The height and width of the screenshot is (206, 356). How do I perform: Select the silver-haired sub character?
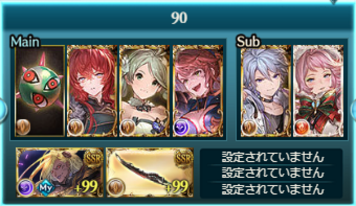pyautogui.click(x=266, y=91)
